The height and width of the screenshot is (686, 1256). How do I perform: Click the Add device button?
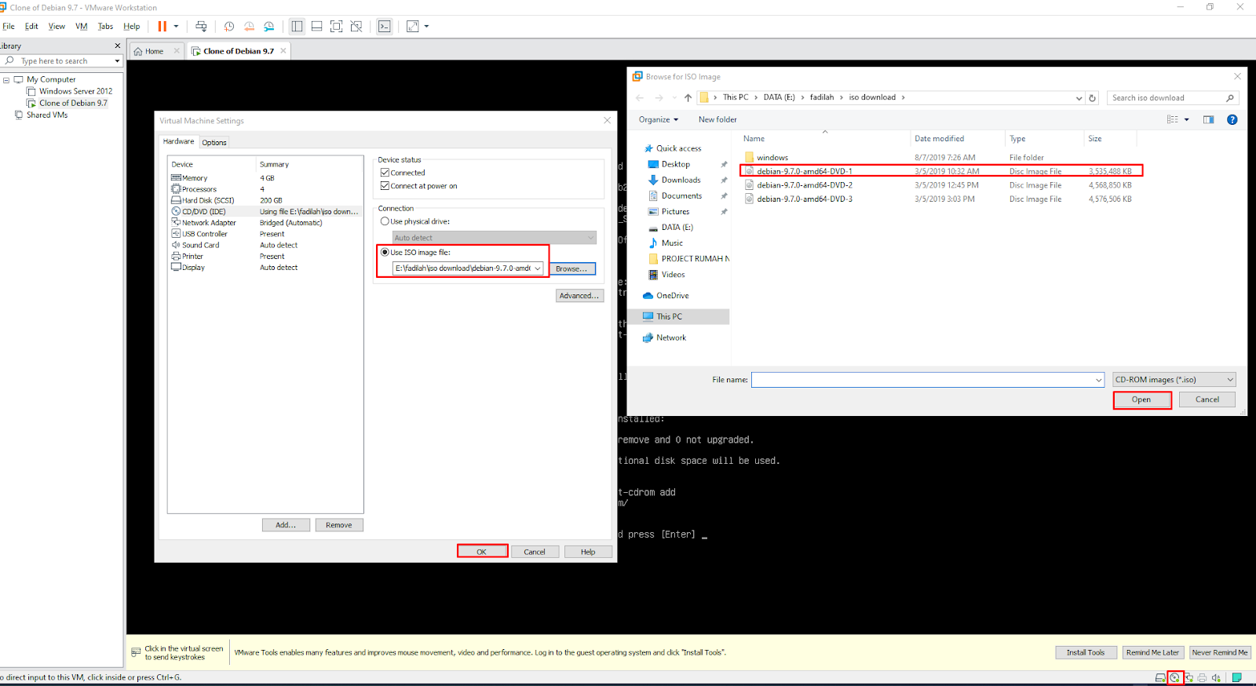(286, 525)
